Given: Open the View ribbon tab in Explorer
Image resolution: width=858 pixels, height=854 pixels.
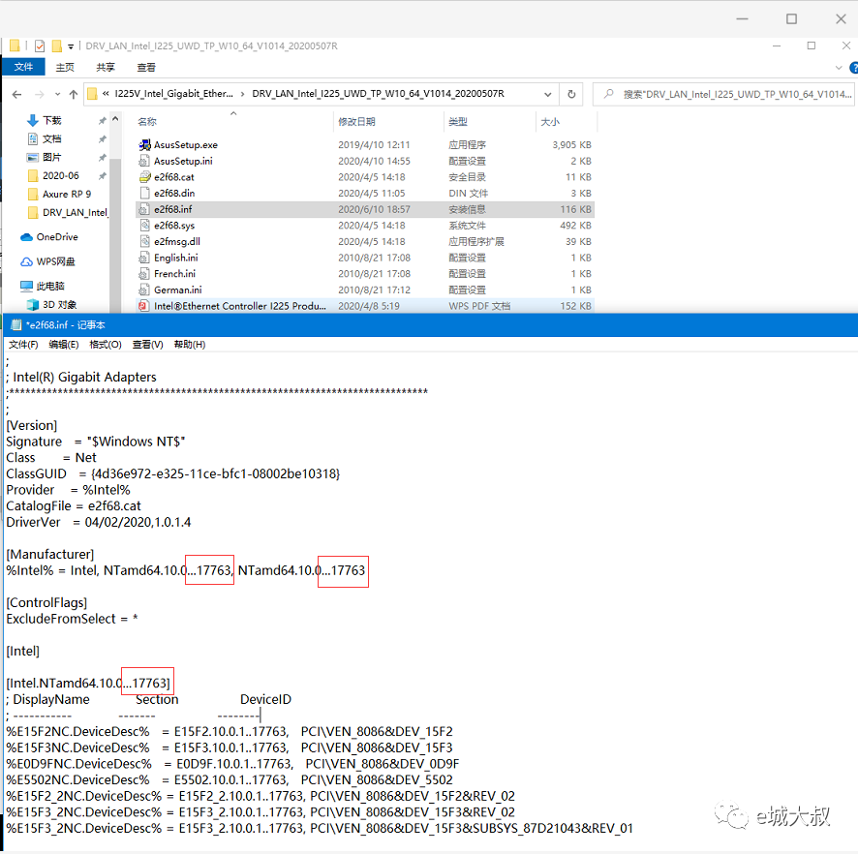Looking at the screenshot, I should (145, 67).
